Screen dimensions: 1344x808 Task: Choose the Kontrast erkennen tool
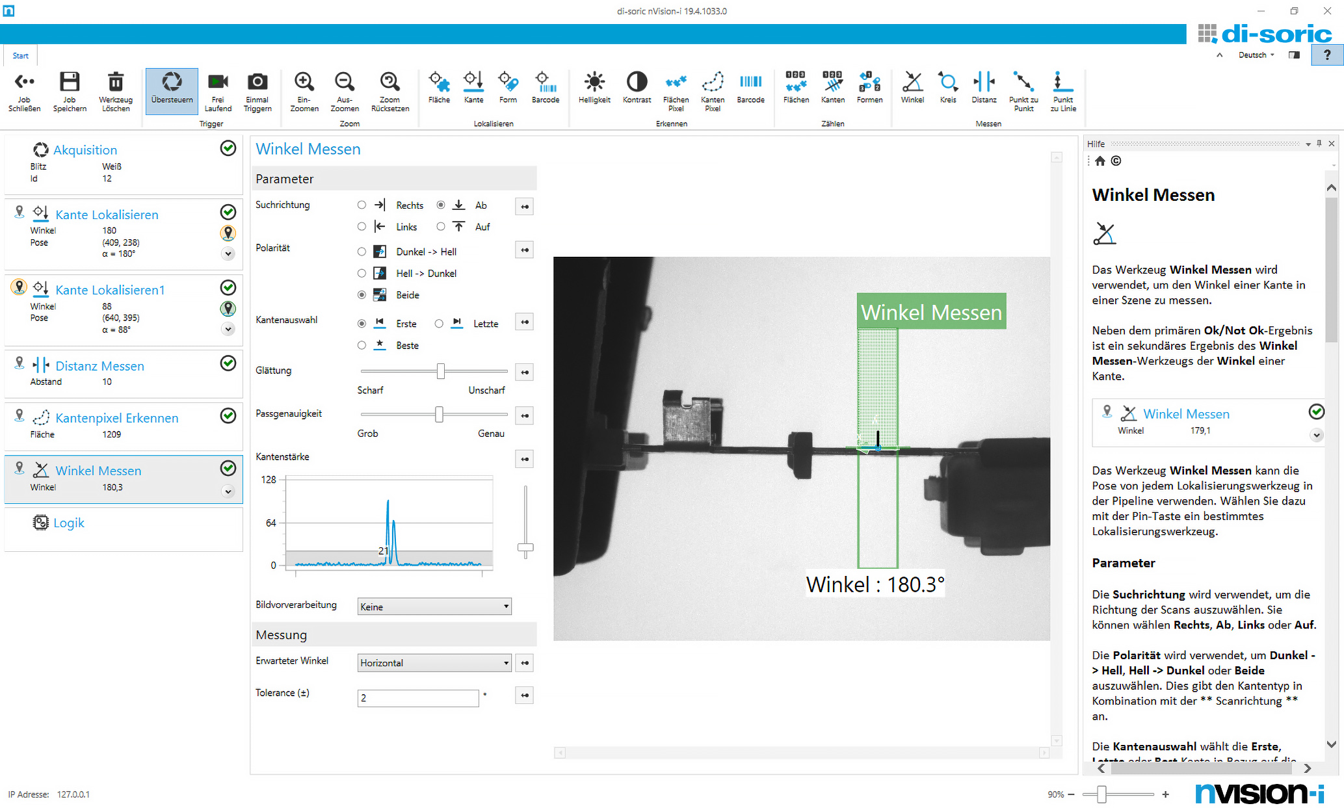(x=637, y=83)
